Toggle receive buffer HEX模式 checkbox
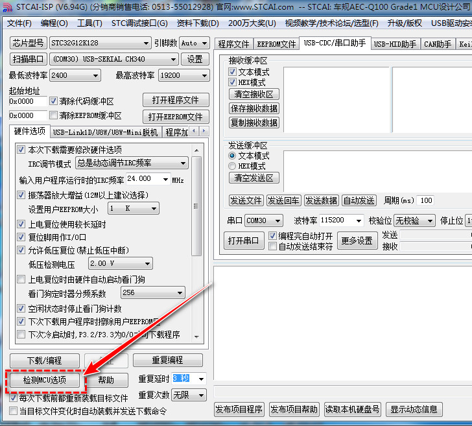472x426 pixels. [232, 82]
